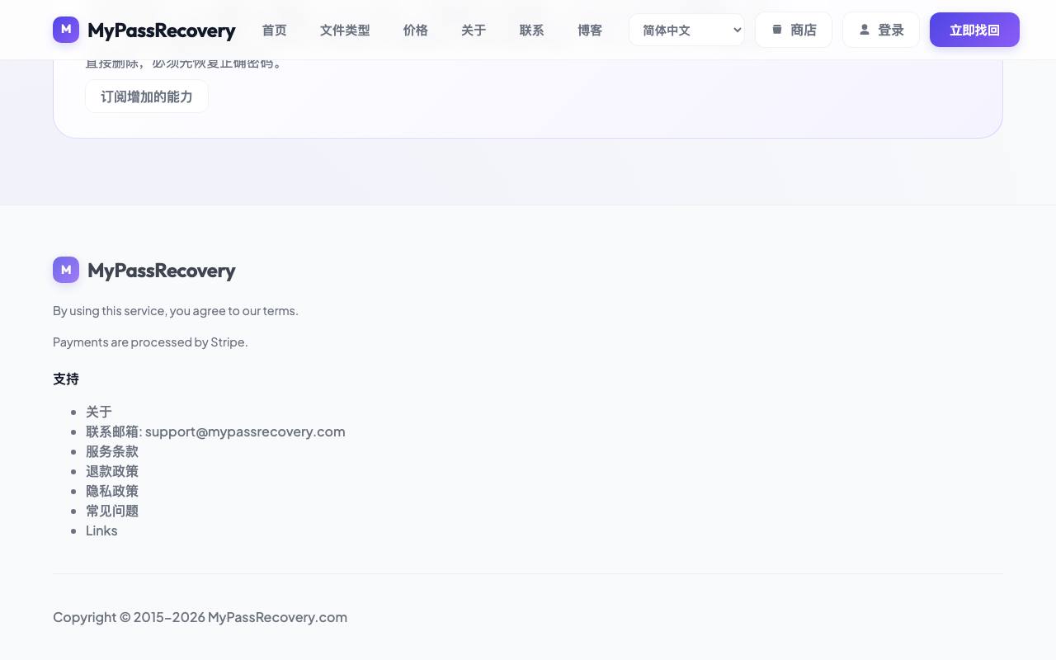Click the 'Payments are processed by Stripe.' text
The image size is (1056, 660).
(x=150, y=342)
